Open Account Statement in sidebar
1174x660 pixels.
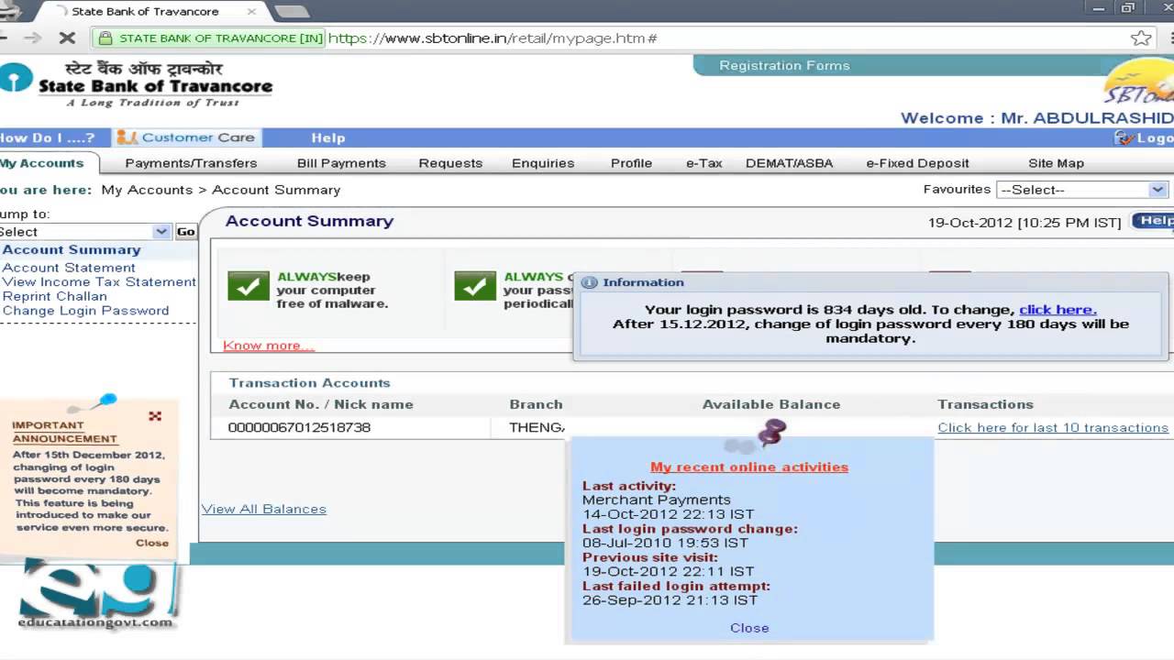[69, 268]
